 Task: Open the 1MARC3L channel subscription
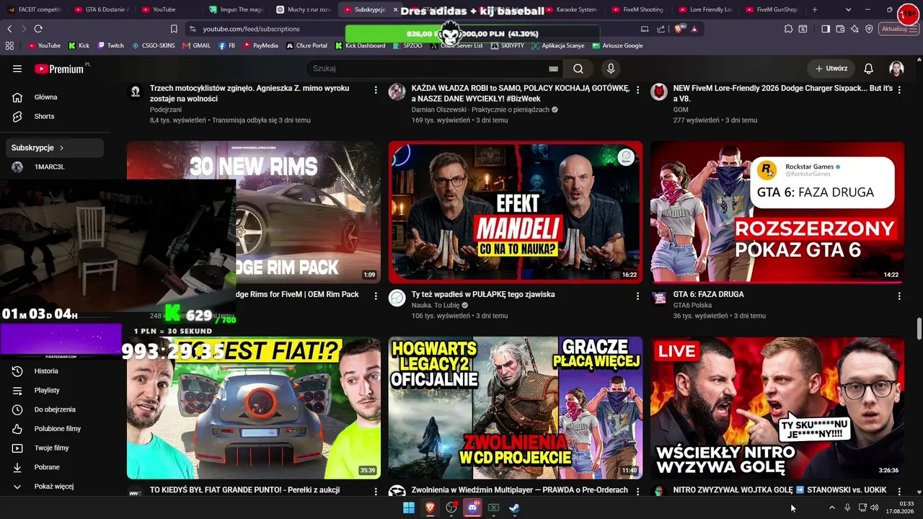click(49, 167)
